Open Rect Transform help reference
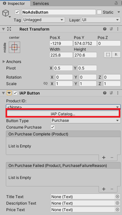This screenshot has width=122, height=215. [x=105, y=29]
